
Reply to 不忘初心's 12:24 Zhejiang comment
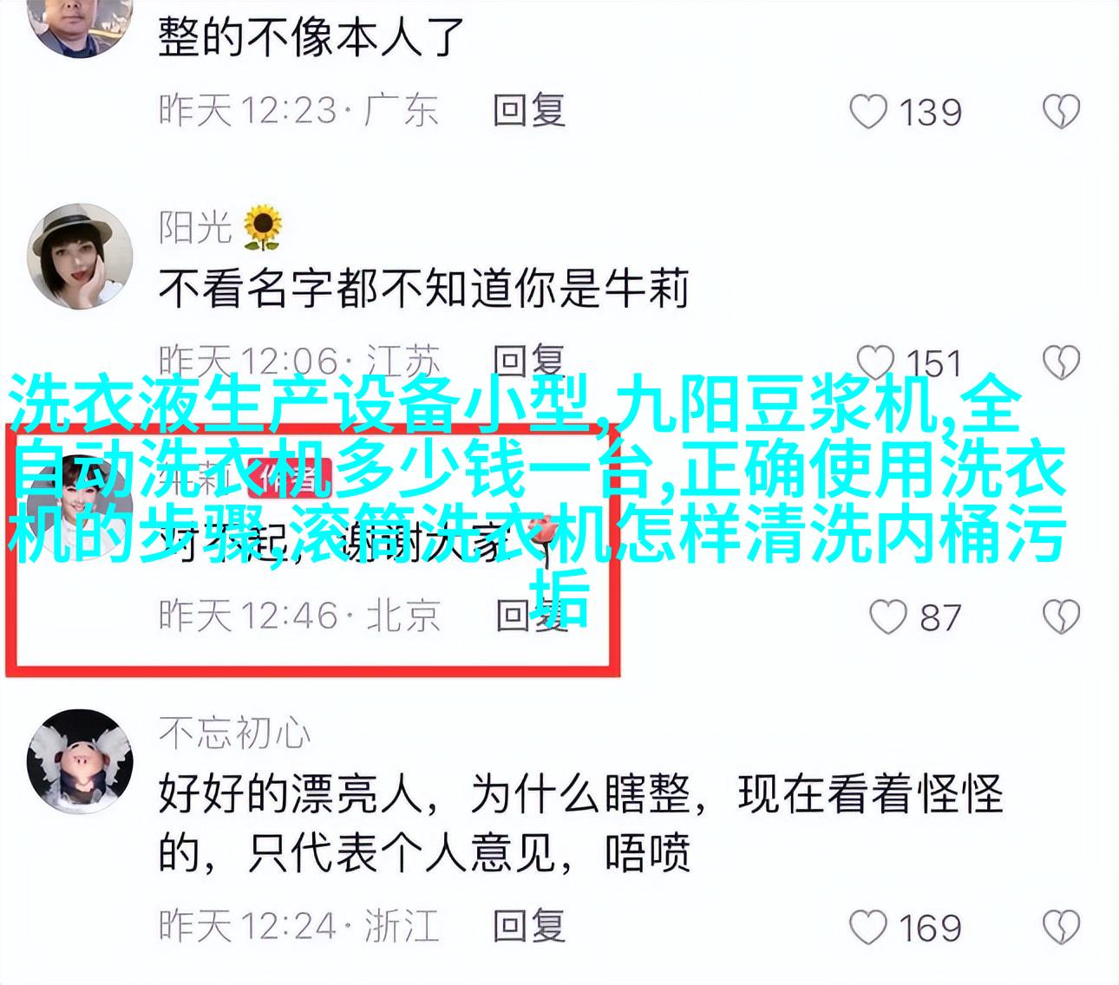529,926
